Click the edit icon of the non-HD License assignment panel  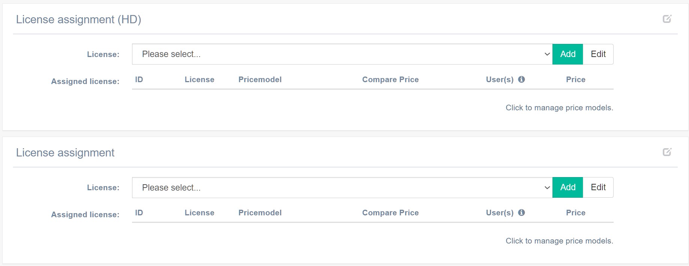667,152
